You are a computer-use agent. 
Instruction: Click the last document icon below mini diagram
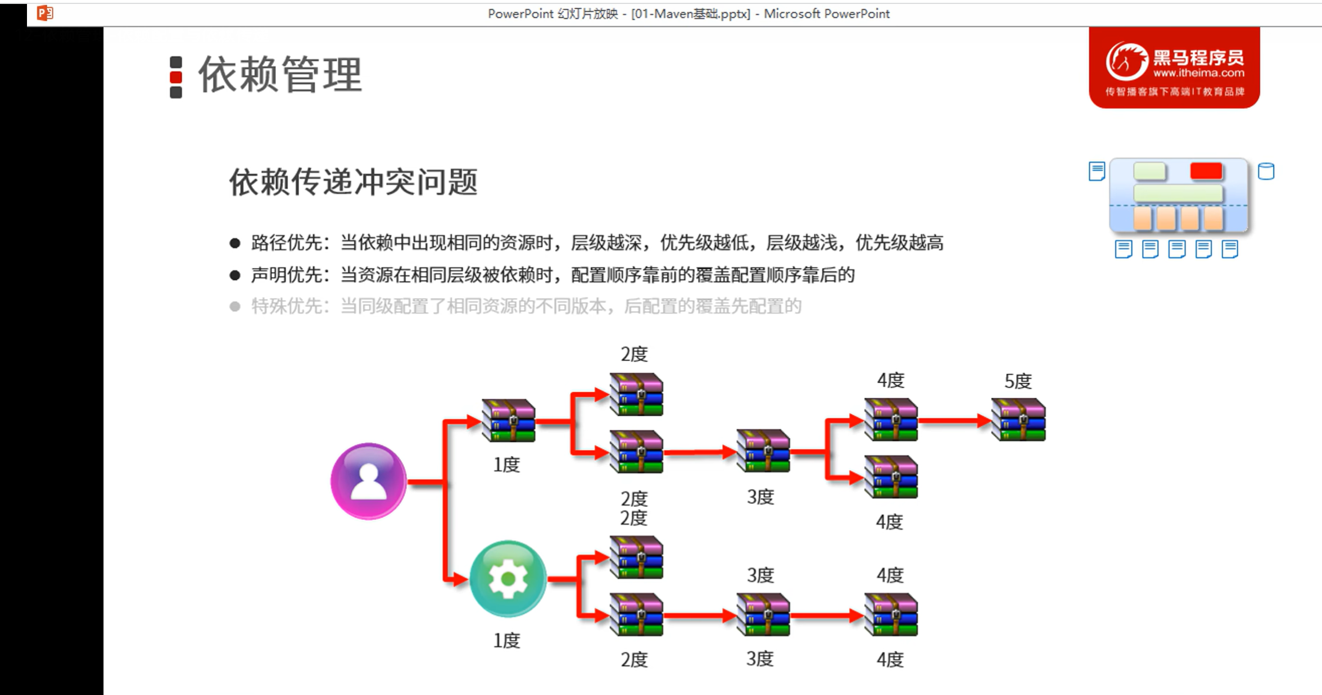[1230, 249]
